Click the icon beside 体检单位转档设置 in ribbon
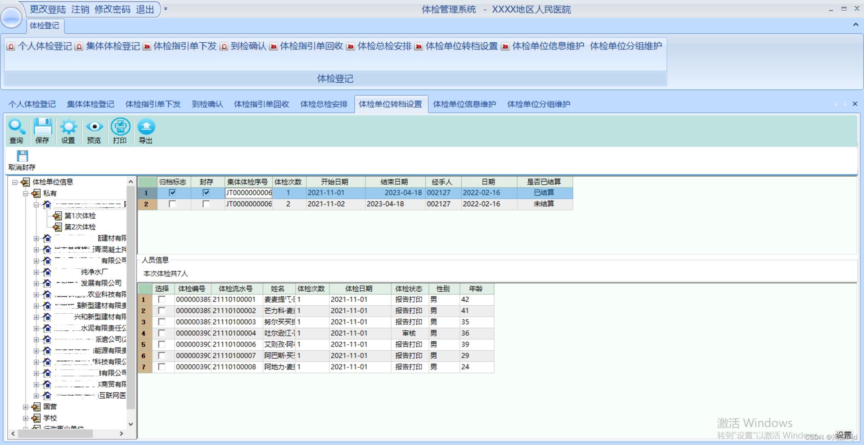This screenshot has height=445, width=864. click(x=418, y=46)
